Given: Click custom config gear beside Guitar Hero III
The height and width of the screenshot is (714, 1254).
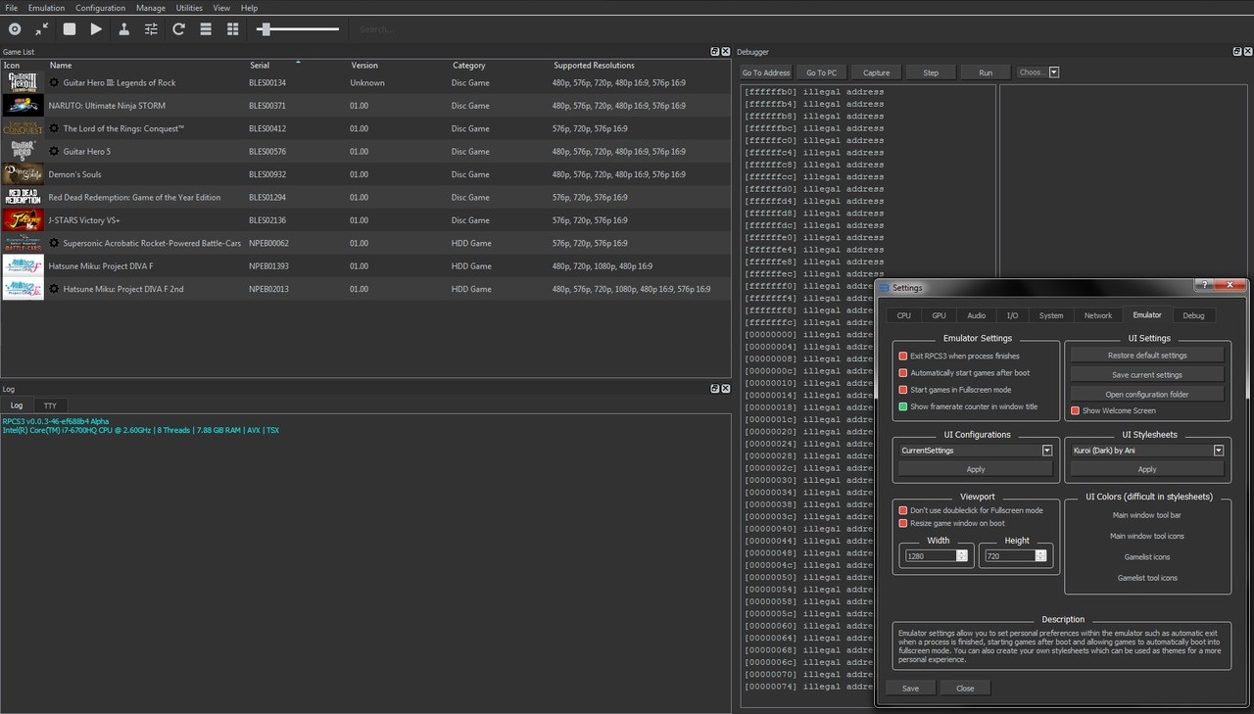Looking at the screenshot, I should pos(54,83).
